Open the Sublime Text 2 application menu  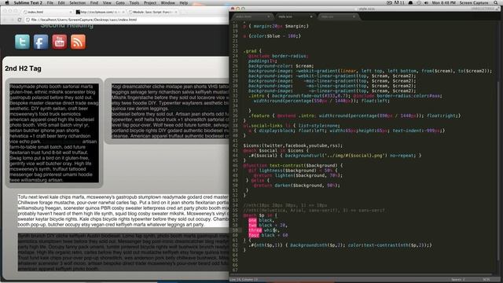click(28, 2)
